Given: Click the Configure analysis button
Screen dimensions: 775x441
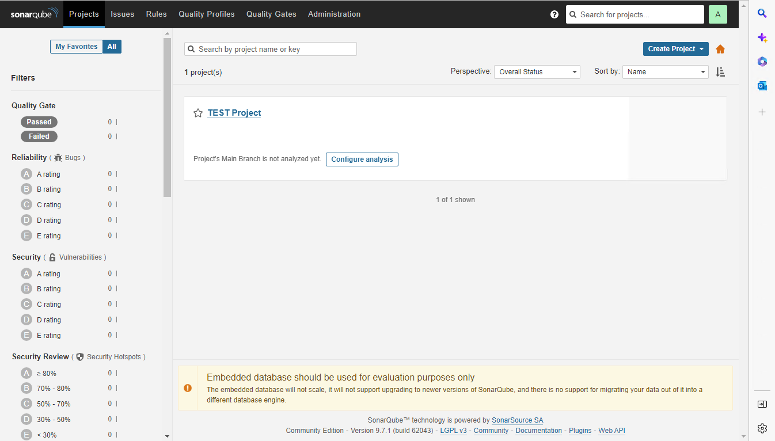Looking at the screenshot, I should tap(362, 159).
